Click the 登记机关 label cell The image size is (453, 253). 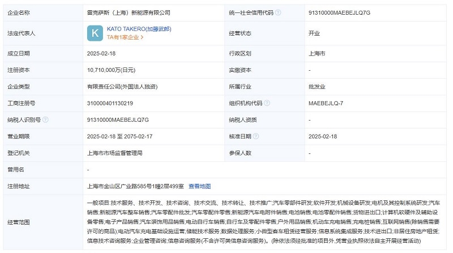click(x=43, y=153)
